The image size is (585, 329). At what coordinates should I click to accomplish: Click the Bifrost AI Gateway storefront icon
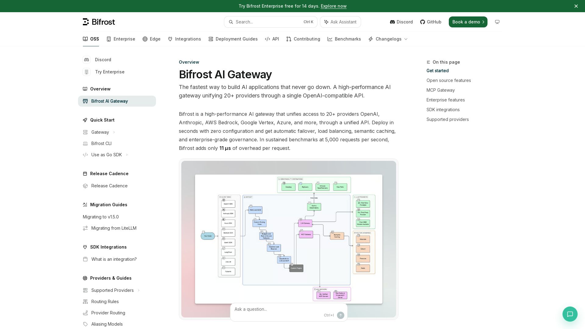pos(85,101)
